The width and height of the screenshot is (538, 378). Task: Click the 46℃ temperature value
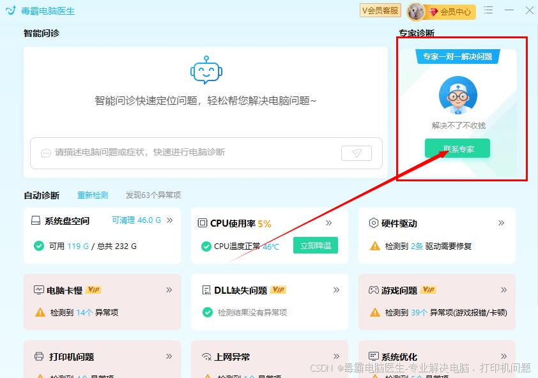click(271, 246)
